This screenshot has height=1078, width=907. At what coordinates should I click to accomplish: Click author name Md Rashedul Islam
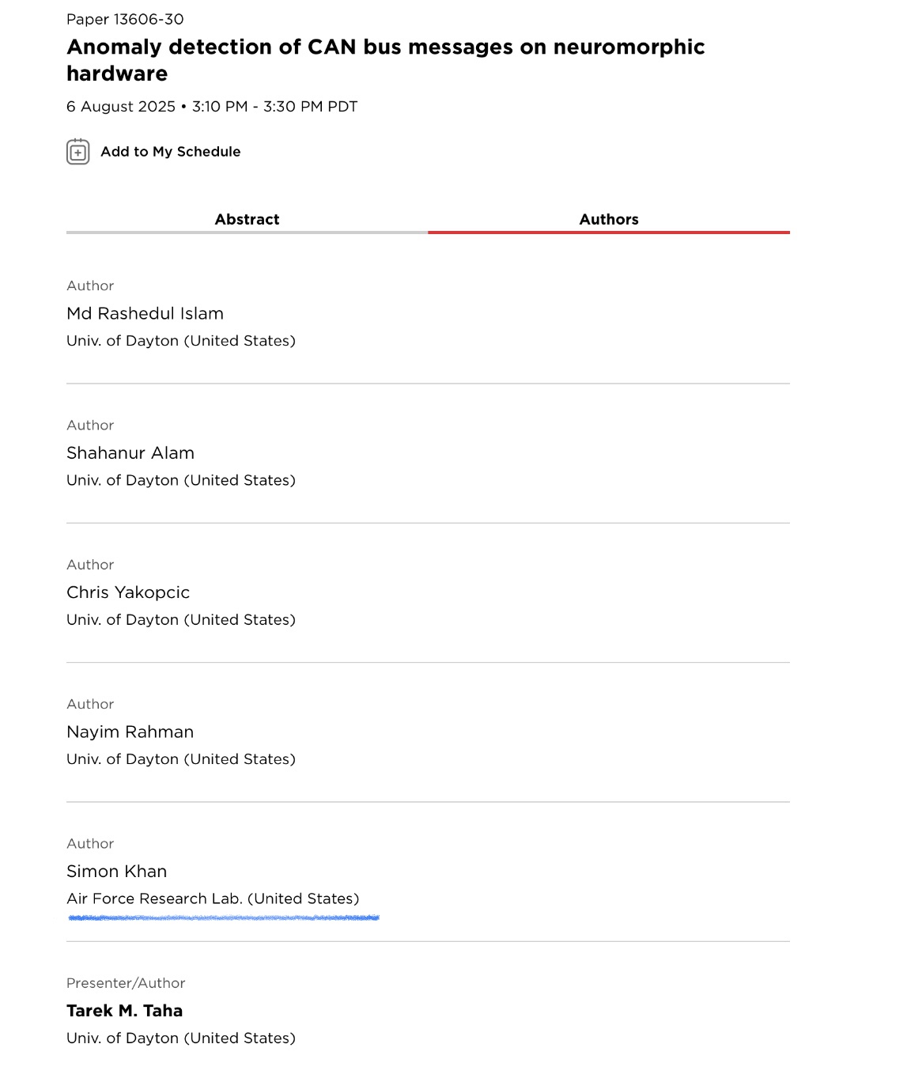pos(145,314)
